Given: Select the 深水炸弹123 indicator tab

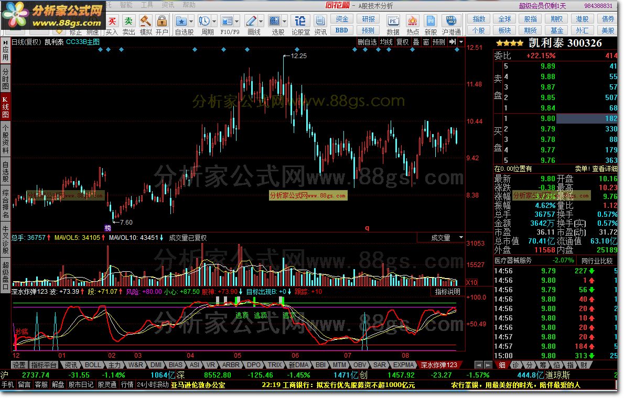Looking at the screenshot, I should tap(439, 364).
